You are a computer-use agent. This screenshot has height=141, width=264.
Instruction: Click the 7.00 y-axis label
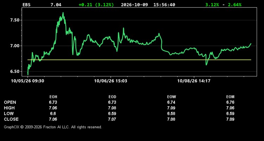[x=14, y=46]
